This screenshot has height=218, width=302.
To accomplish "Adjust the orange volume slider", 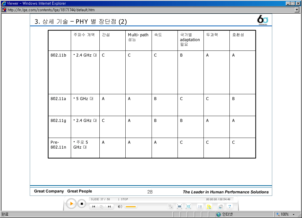I will [130, 207].
